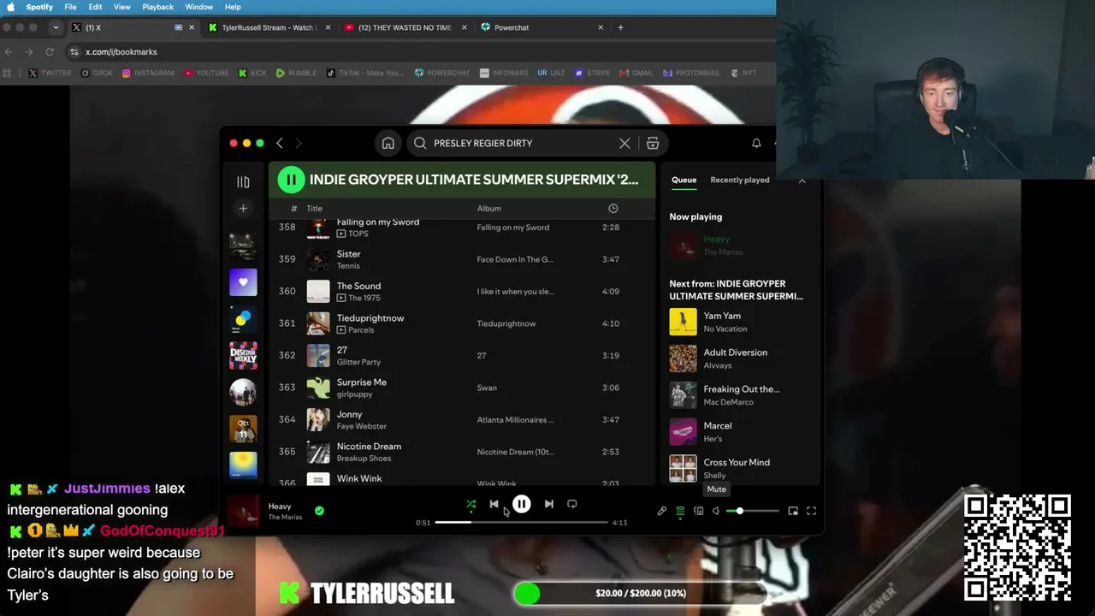The image size is (1095, 616).
Task: Enter full screen mode in Spotify
Action: point(811,511)
